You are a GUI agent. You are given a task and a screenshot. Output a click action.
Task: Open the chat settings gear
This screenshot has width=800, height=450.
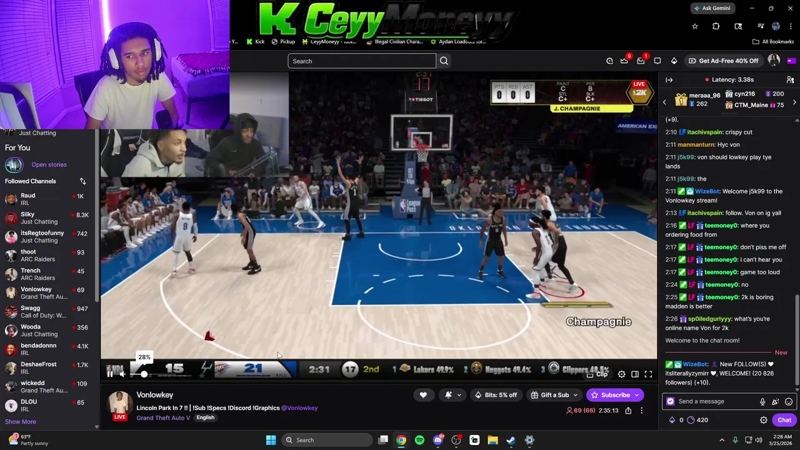[763, 421]
